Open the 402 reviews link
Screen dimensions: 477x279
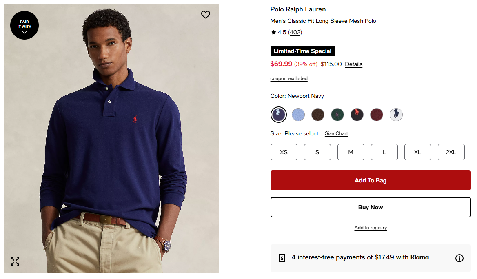295,32
